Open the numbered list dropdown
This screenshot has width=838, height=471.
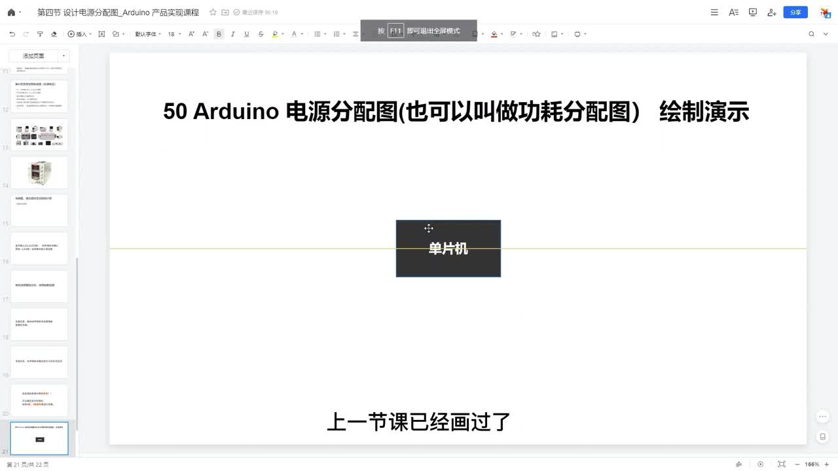pyautogui.click(x=339, y=34)
